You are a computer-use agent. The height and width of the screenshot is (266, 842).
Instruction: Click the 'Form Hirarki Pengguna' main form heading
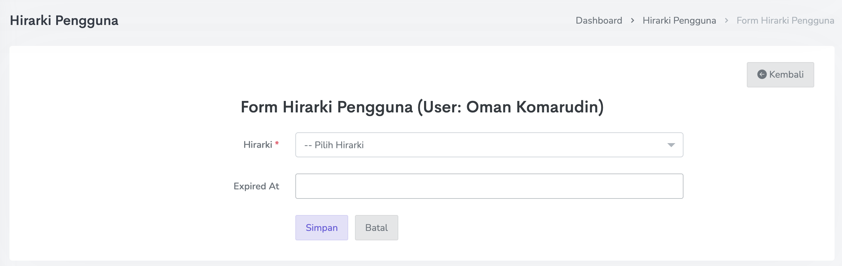pos(327,107)
